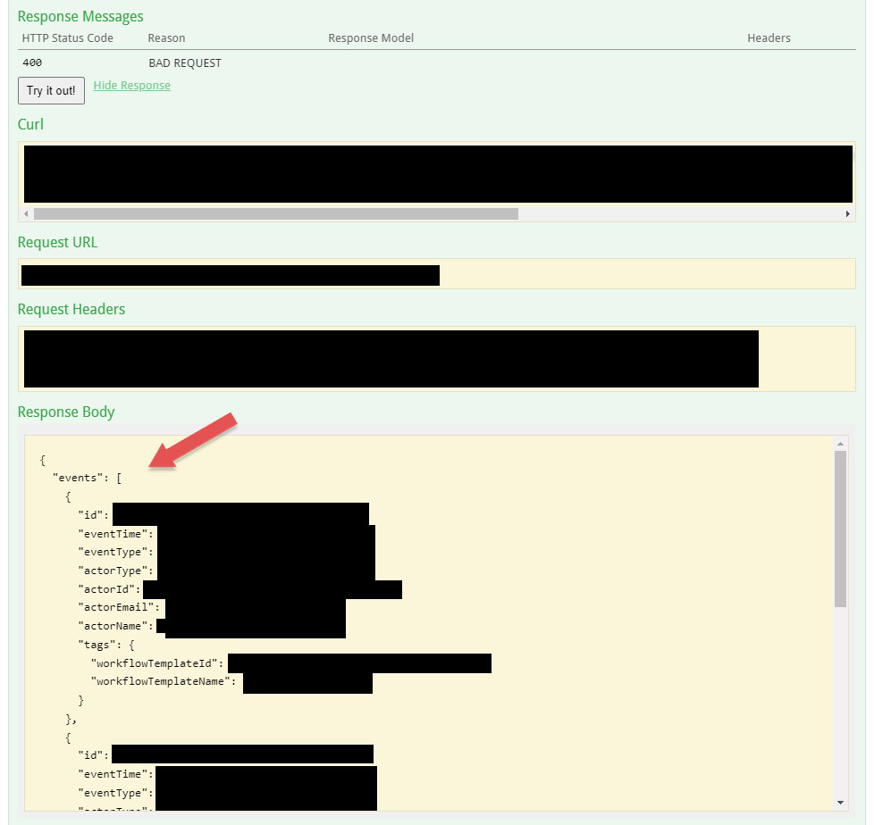Viewport: 874px width, 825px height.
Task: Click the Response Model column header
Action: pos(370,37)
